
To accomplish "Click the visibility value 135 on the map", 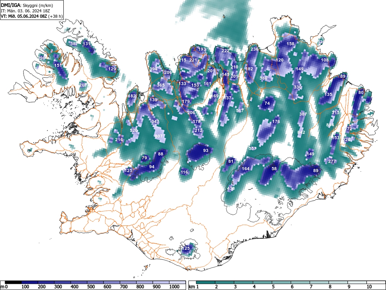I will (x=328, y=94).
